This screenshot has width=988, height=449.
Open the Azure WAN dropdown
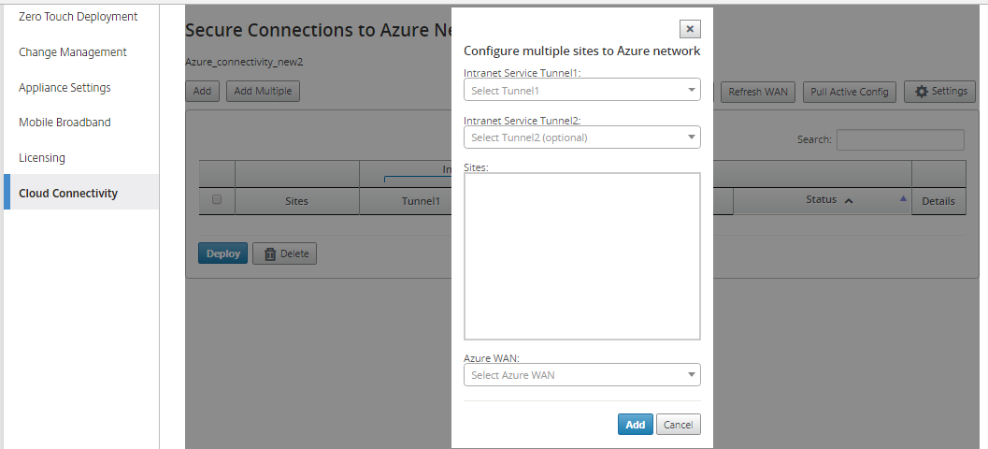(581, 374)
